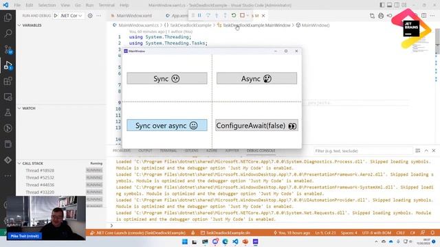Screen dimensions: 440x247
Task: Click Step Out in debug toolbar
Action: point(225,15)
